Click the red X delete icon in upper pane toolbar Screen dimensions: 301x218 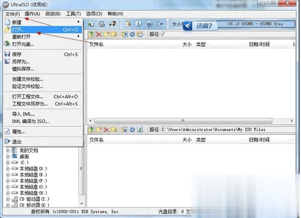[99, 34]
